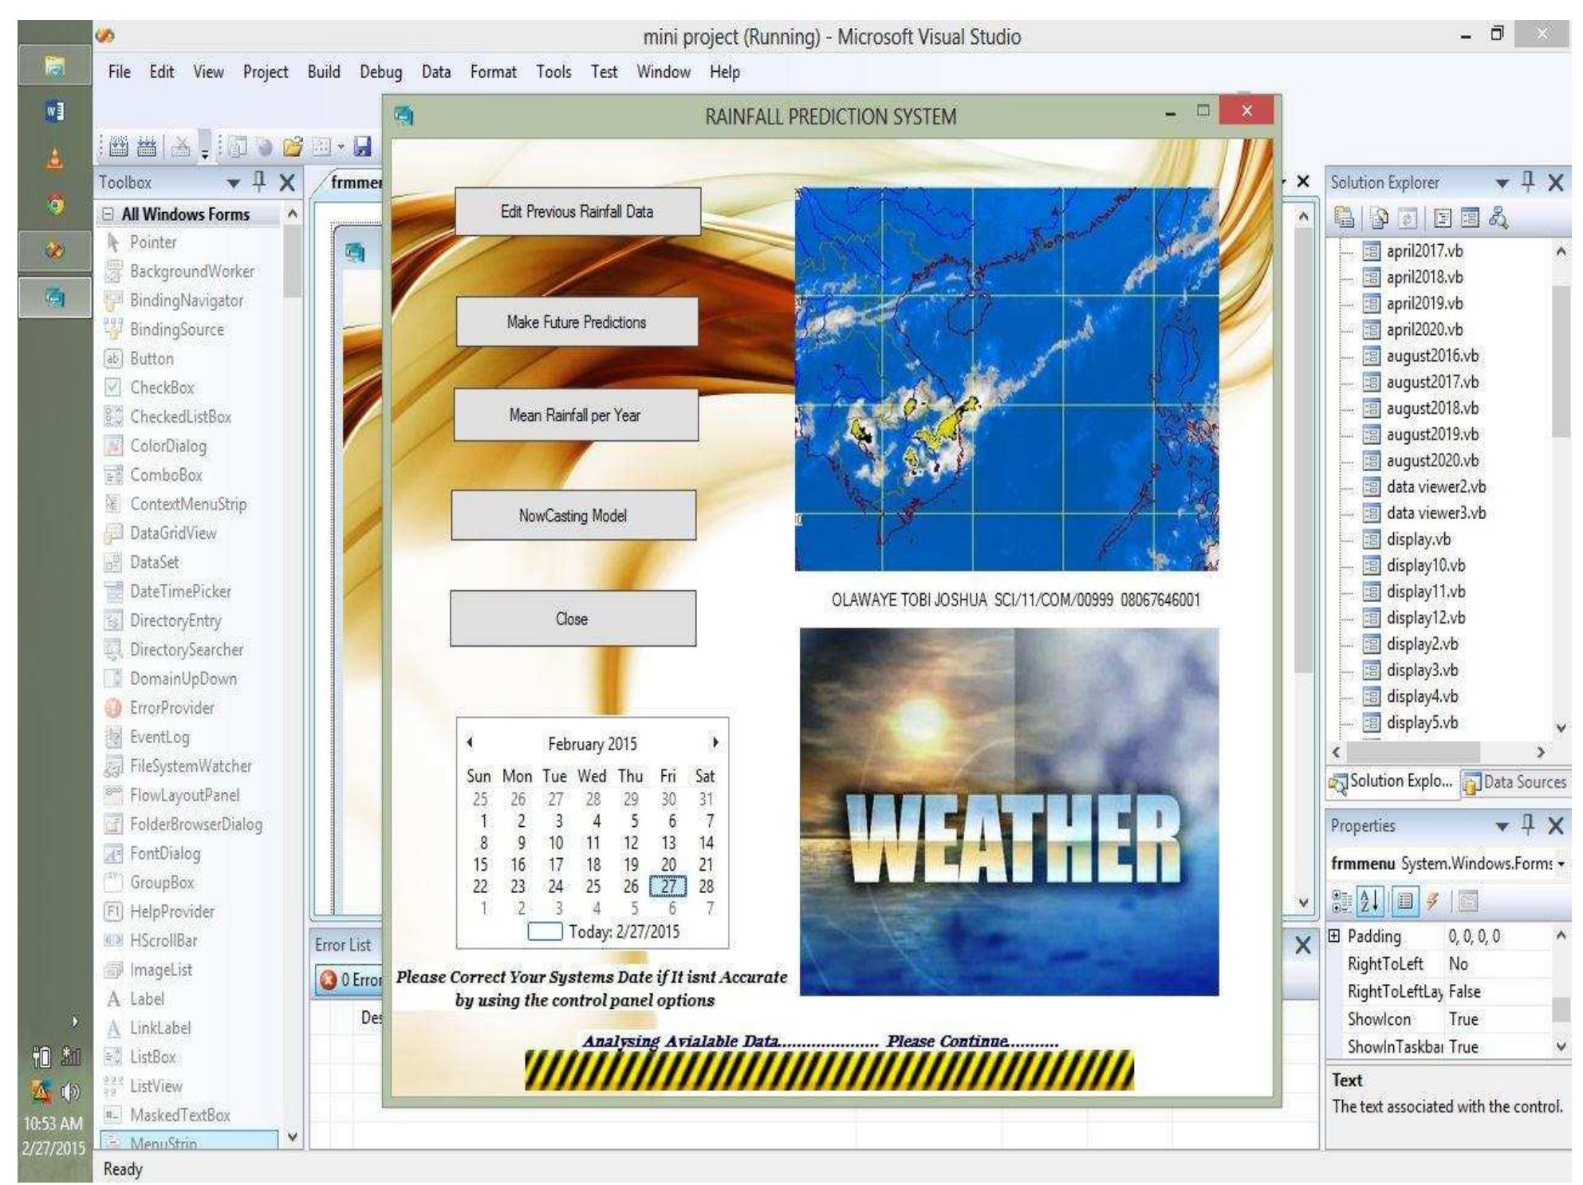Open Solution Explorer window position dropdown arrow
The height and width of the screenshot is (1185, 1583).
(1502, 183)
